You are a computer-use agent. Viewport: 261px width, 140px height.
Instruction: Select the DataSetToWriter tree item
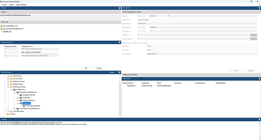(29, 95)
